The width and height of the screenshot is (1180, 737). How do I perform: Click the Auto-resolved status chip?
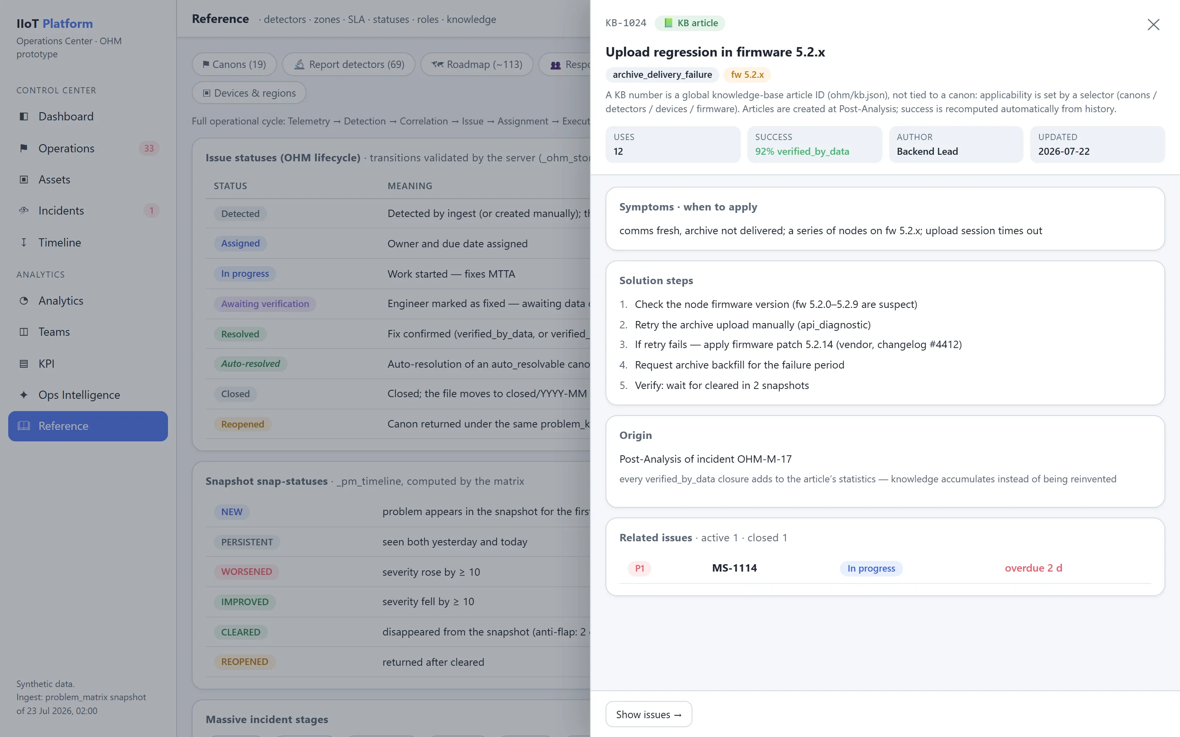pyautogui.click(x=251, y=364)
